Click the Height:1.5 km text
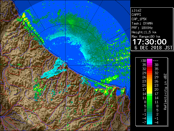This screenshot has width=174, height=131. click(144, 32)
